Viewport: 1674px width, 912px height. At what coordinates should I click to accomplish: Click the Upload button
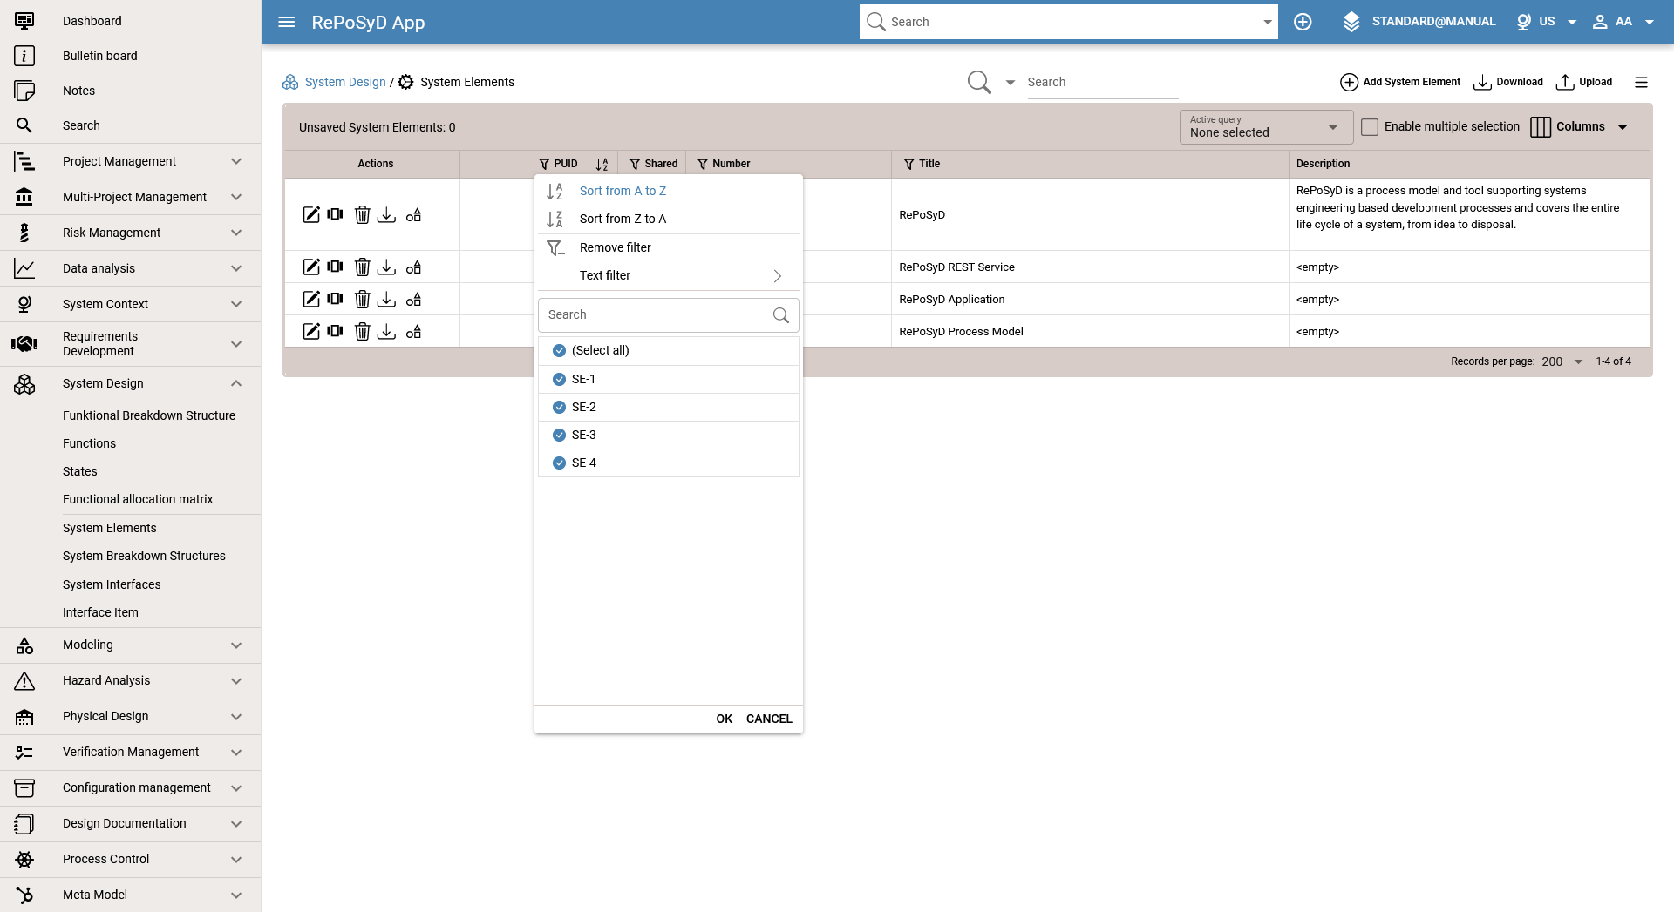click(1584, 82)
